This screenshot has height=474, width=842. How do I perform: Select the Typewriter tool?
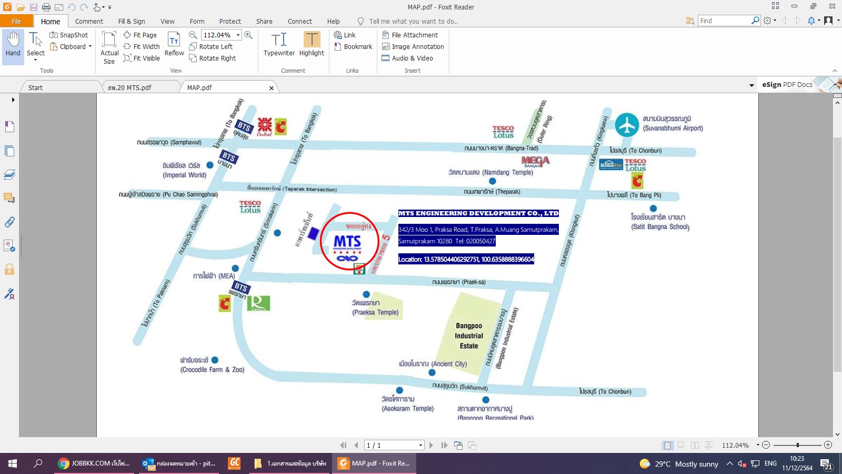(279, 44)
